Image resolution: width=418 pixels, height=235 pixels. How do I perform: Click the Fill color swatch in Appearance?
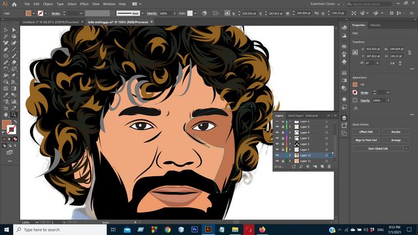click(355, 84)
